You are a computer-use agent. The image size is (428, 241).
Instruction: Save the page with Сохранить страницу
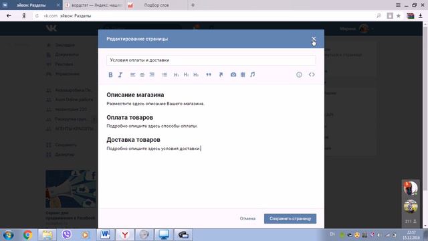click(290, 219)
